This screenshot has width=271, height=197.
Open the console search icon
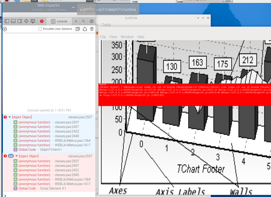(x=84, y=21)
